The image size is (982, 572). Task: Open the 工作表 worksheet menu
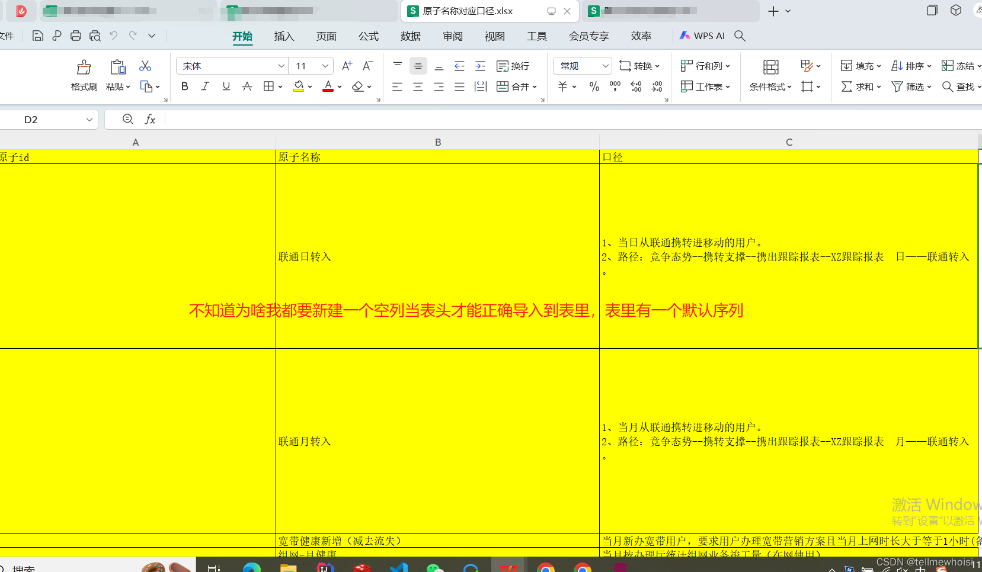(x=705, y=86)
